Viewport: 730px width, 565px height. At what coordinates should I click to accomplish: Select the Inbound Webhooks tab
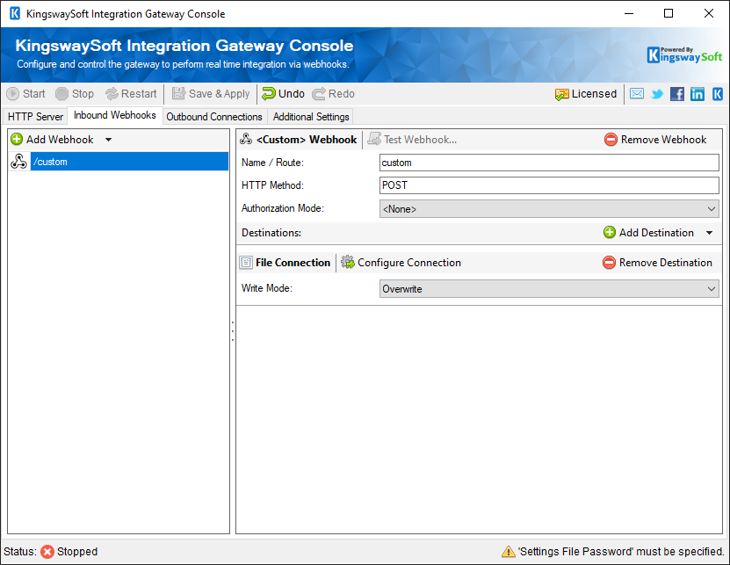coord(114,115)
